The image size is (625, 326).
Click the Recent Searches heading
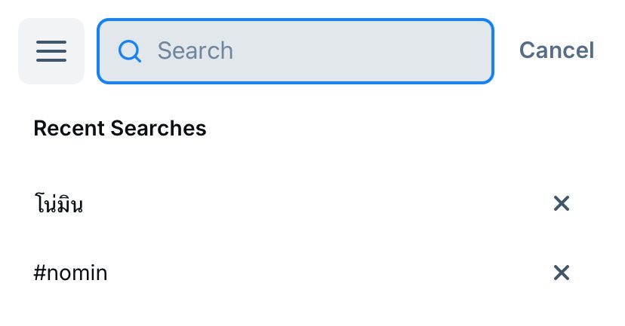click(x=120, y=128)
